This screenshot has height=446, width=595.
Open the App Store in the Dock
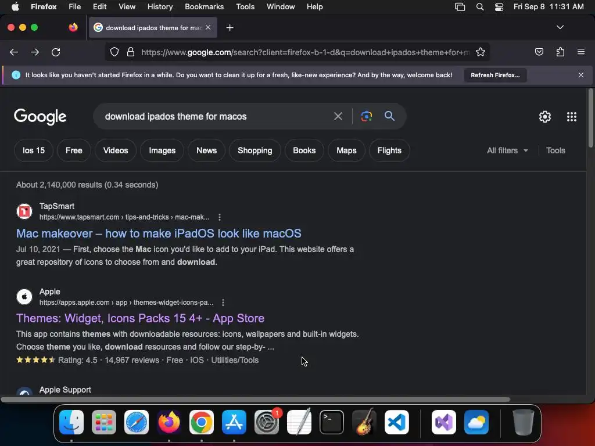(x=234, y=422)
